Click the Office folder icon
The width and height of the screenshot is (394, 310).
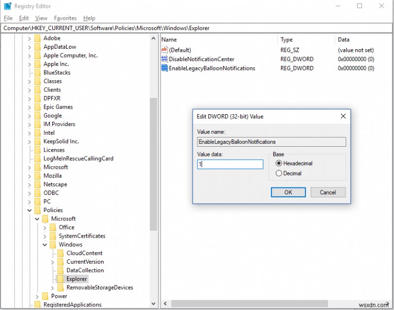53,227
